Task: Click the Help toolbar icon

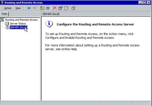Action: (x=73, y=8)
